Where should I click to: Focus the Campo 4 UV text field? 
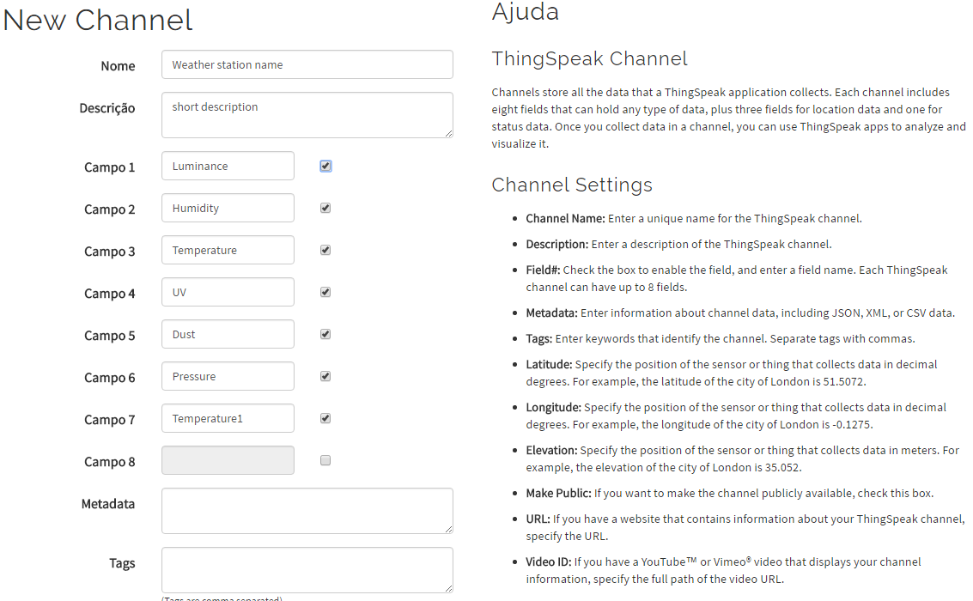(228, 292)
